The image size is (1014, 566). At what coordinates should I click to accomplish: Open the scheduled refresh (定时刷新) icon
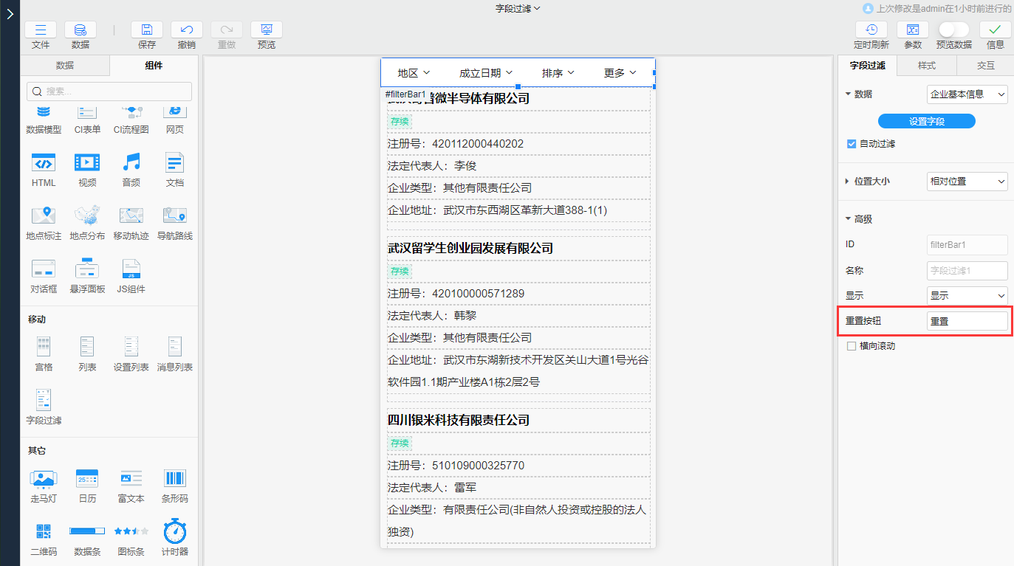pyautogui.click(x=871, y=30)
